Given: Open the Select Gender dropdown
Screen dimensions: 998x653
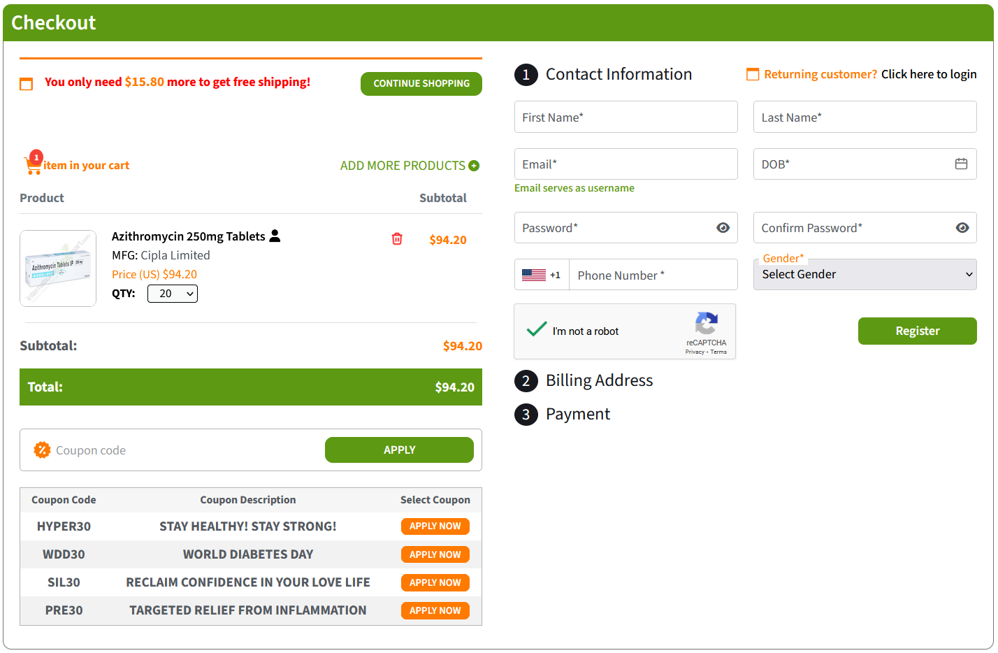Looking at the screenshot, I should [x=865, y=274].
